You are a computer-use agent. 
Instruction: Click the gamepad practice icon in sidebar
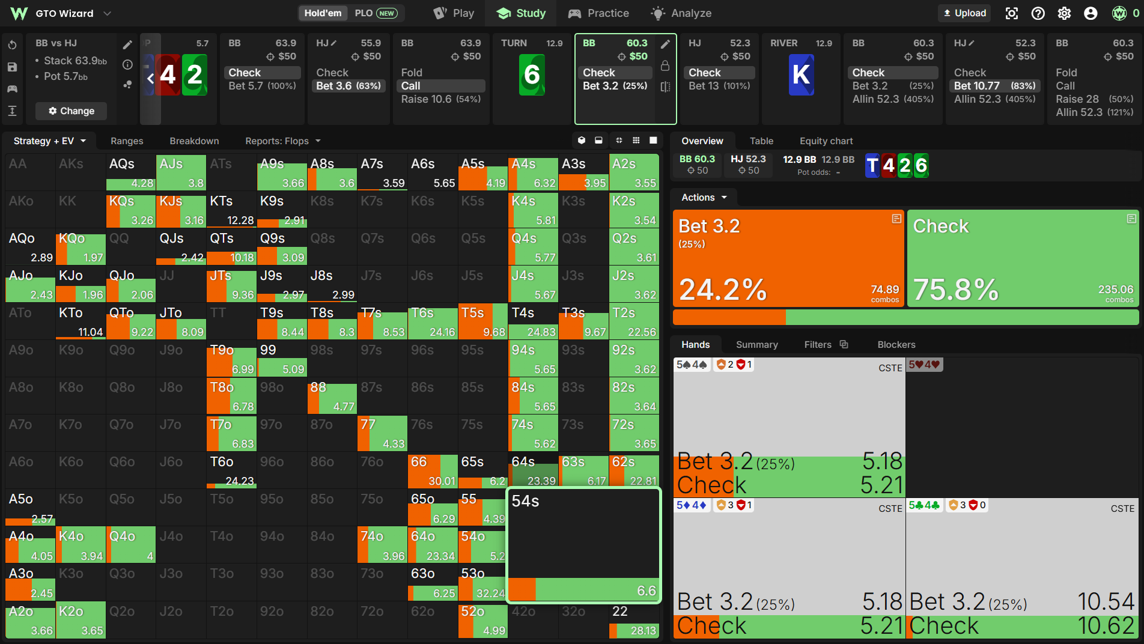tap(12, 89)
